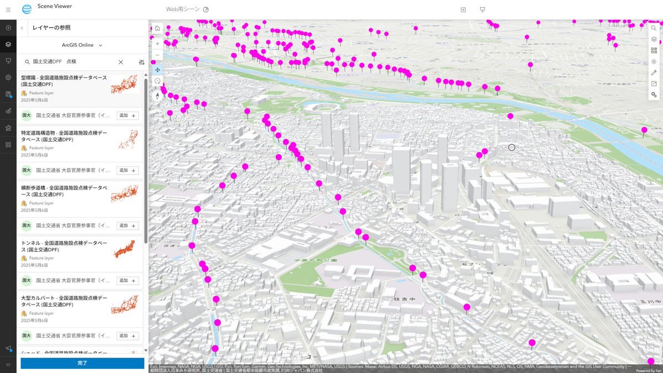Open the トンネル layer title
Image resolution: width=663 pixels, height=373 pixels.
[64, 246]
